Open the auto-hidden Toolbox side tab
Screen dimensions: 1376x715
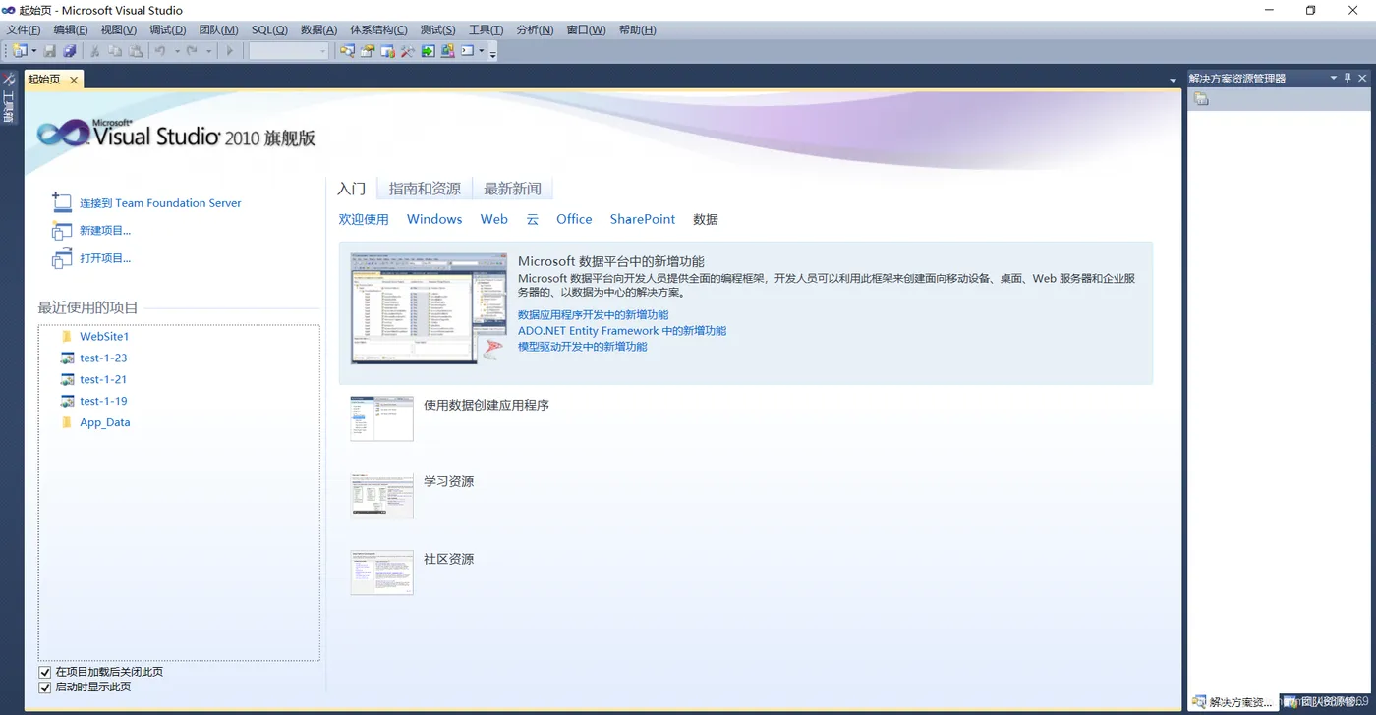(x=9, y=99)
